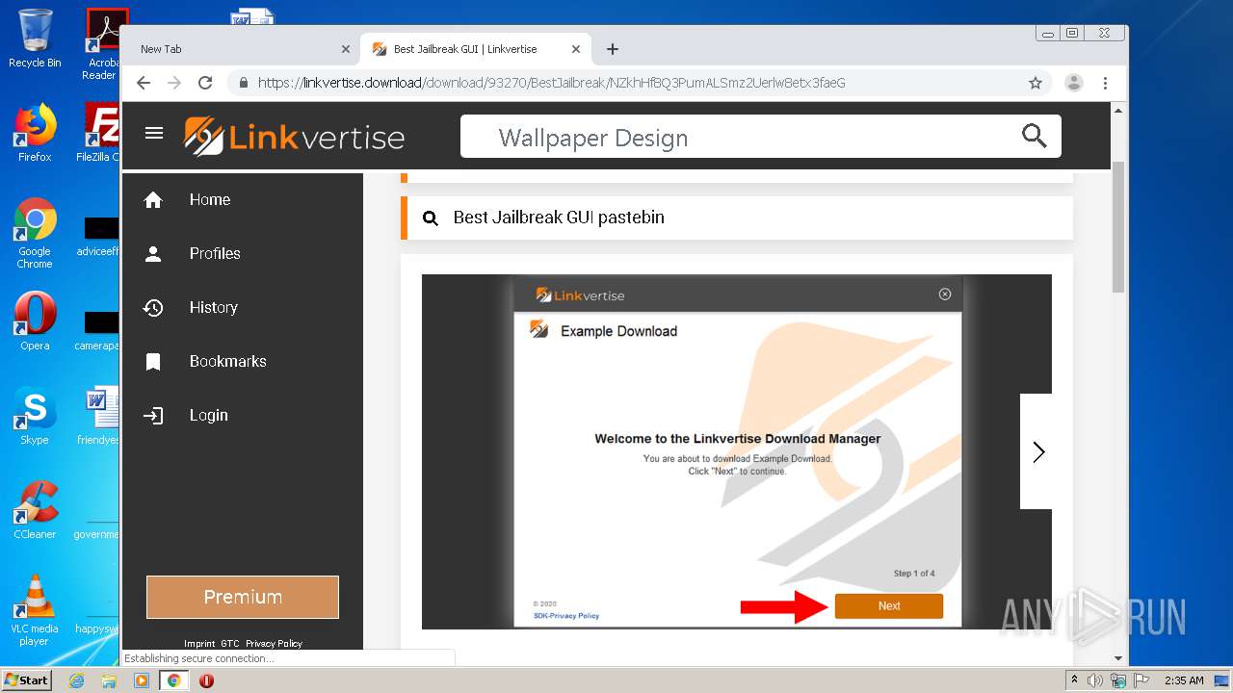Open the Privacy Policy footer link
The height and width of the screenshot is (693, 1233).
click(x=274, y=644)
